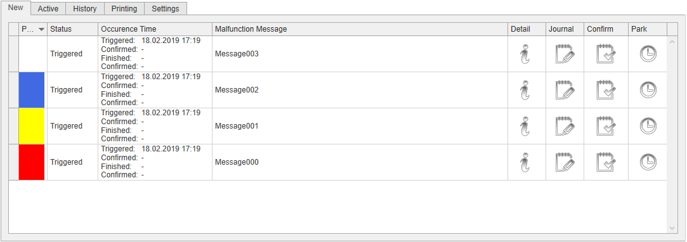Viewport: 687px width, 242px height.
Task: Click park clock icon for Message001
Action: [x=648, y=127]
